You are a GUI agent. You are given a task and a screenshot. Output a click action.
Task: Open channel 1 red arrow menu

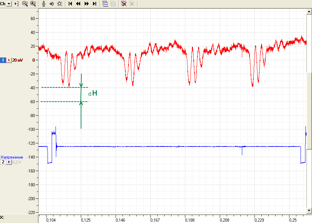pos(9,60)
